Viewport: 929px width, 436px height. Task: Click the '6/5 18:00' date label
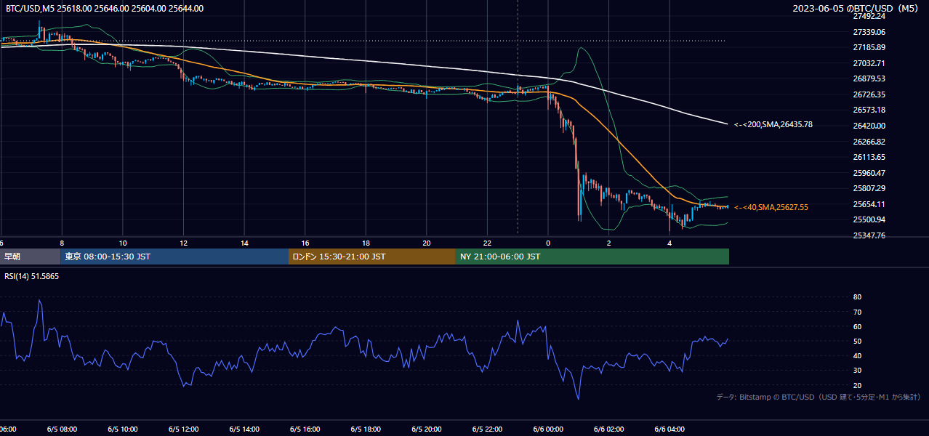click(366, 429)
